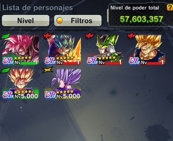The width and height of the screenshot is (173, 141).
Task: Click the five-star rating on Goku Black Rosé
Action: pos(23,58)
